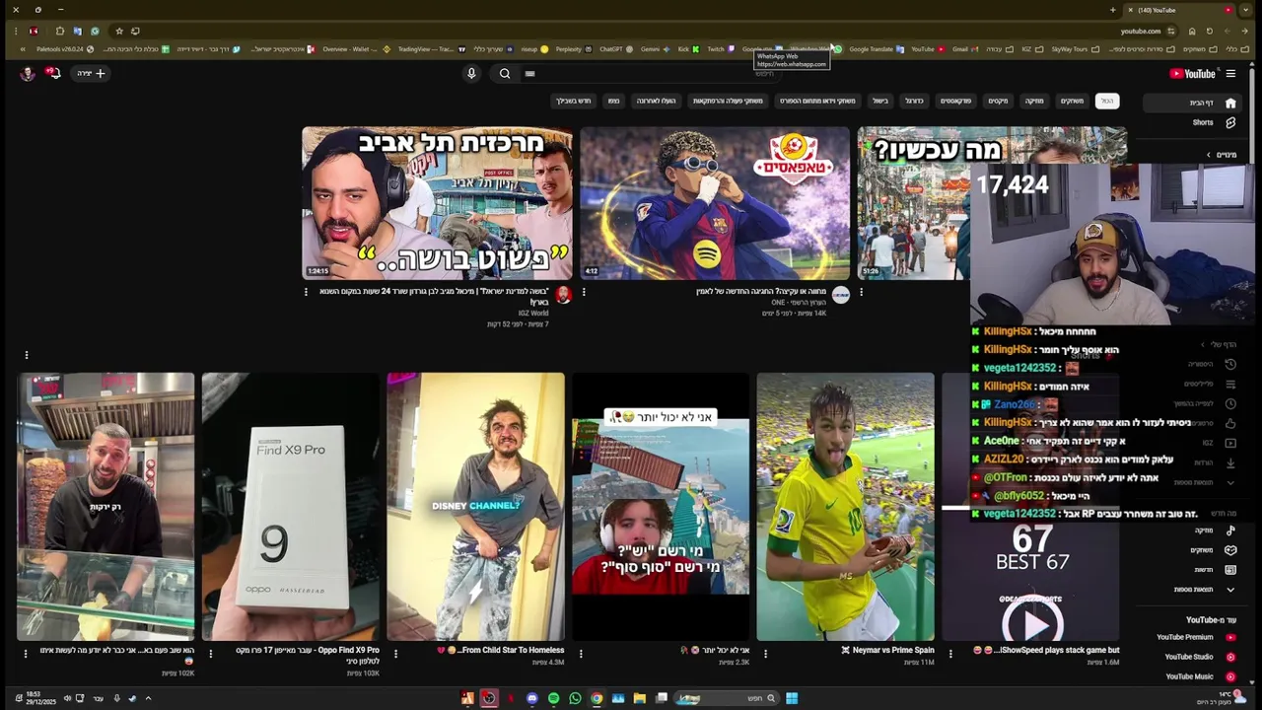
Task: Click the Google Translate bookmark
Action: click(876, 49)
